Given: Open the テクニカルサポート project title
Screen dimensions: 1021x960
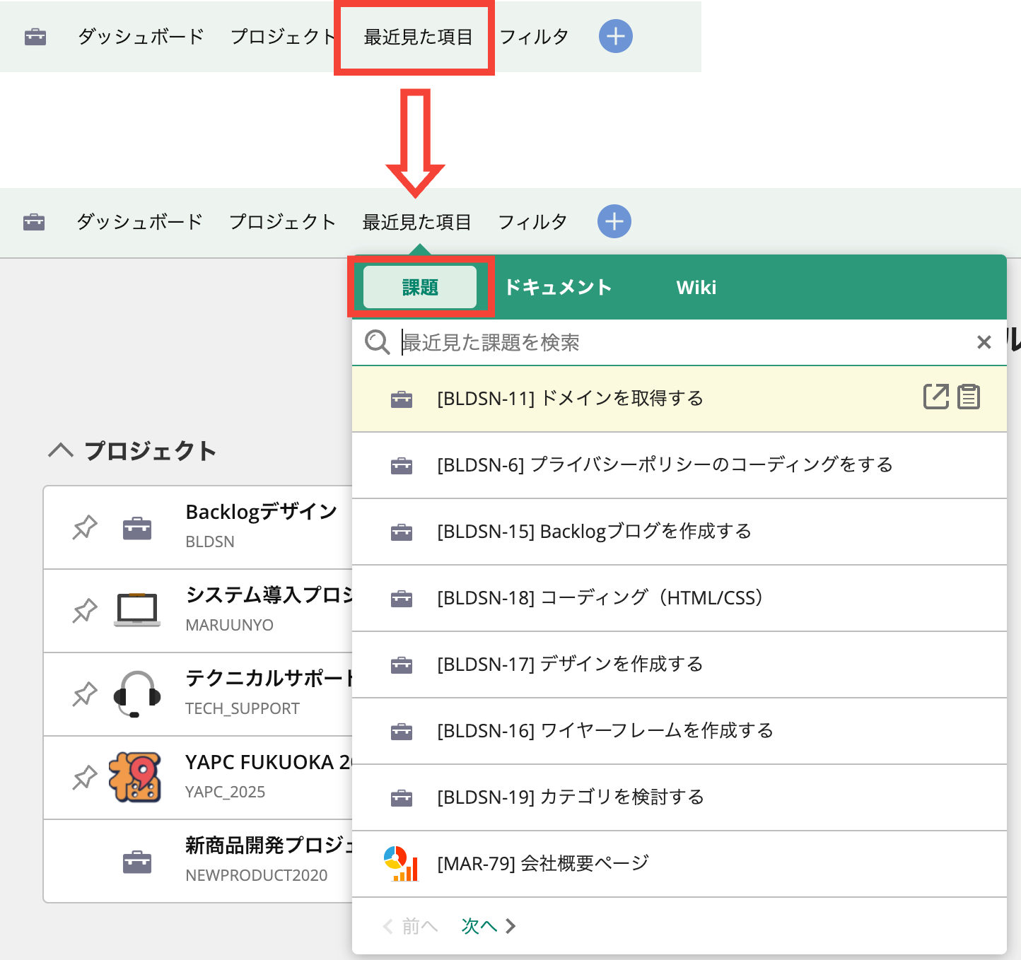Looking at the screenshot, I should (x=269, y=678).
